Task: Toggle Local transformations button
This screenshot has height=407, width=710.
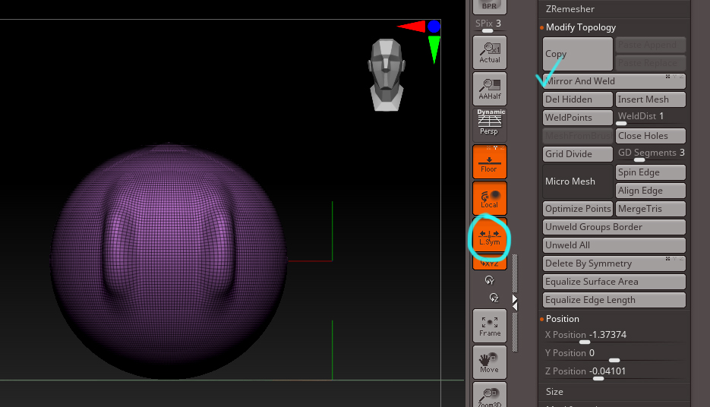Action: [x=490, y=198]
